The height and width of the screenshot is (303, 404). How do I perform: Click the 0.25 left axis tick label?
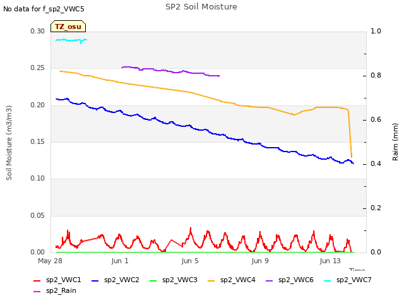[x=38, y=68]
